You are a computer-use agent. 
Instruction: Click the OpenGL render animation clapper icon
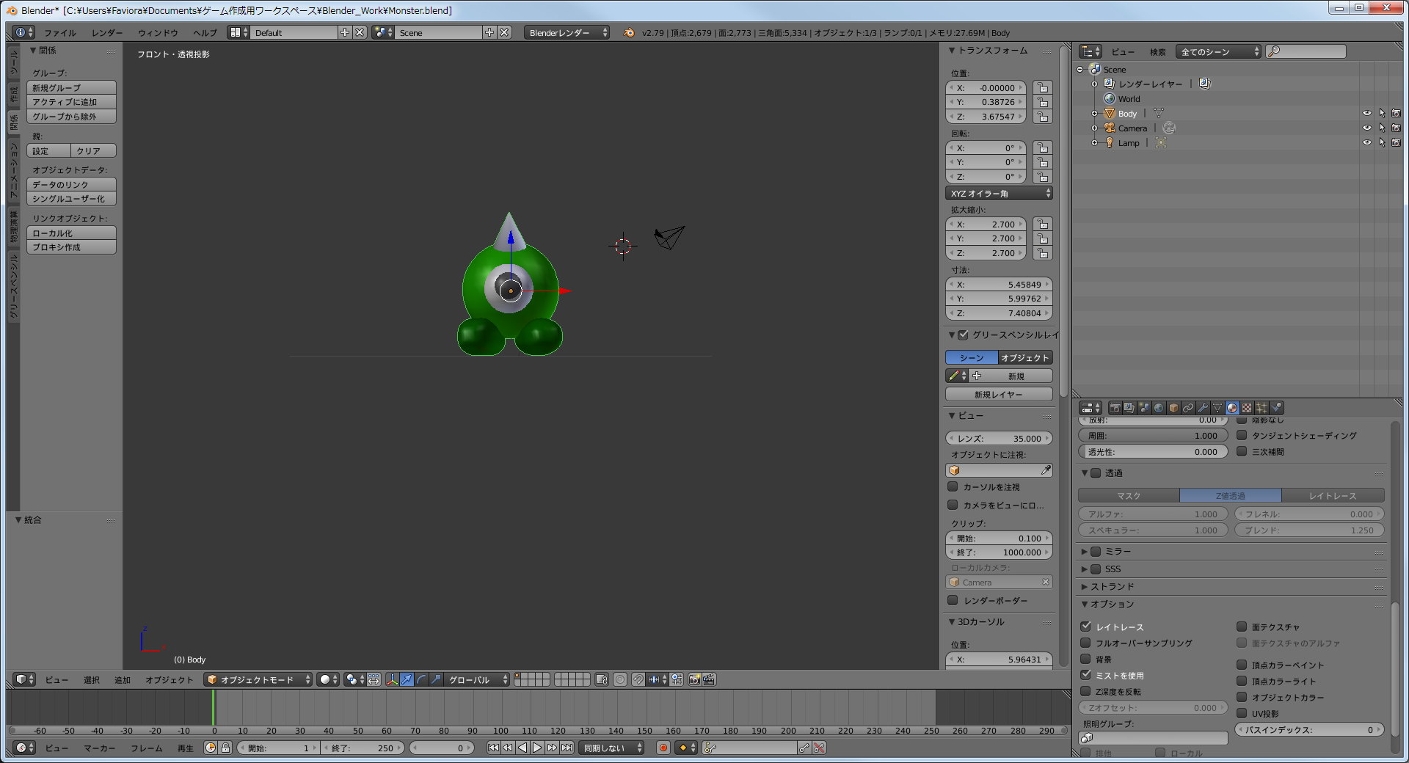pos(709,679)
